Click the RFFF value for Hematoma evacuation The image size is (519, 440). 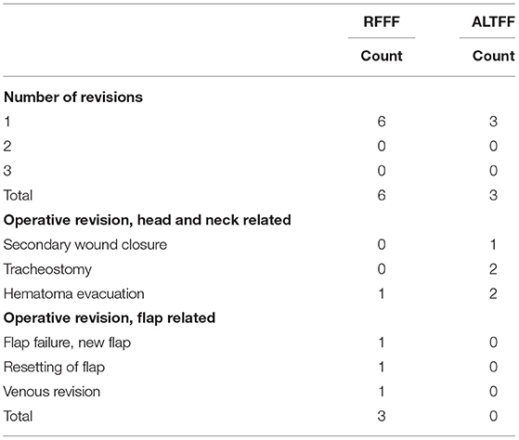click(x=382, y=293)
